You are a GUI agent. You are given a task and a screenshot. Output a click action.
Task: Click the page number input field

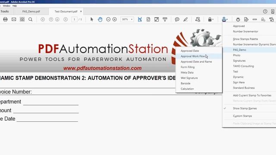(x=74, y=19)
